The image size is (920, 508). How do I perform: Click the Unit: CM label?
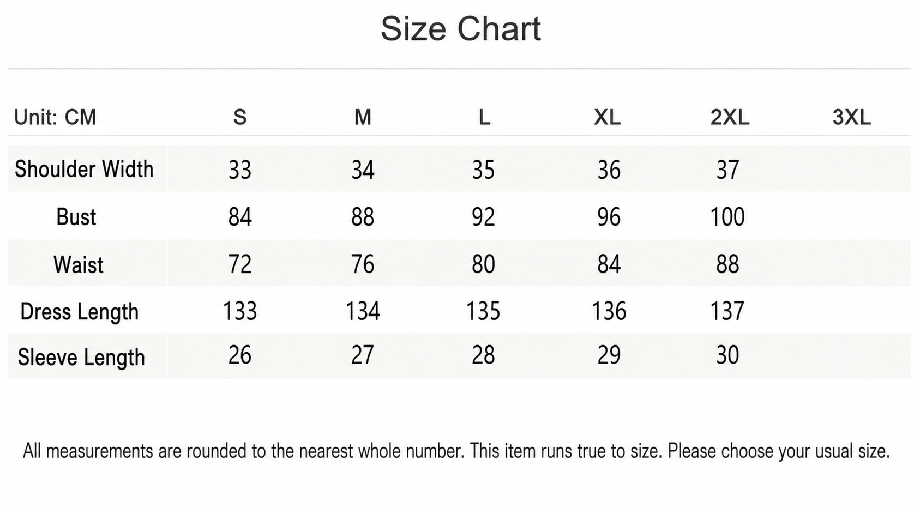click(x=55, y=117)
